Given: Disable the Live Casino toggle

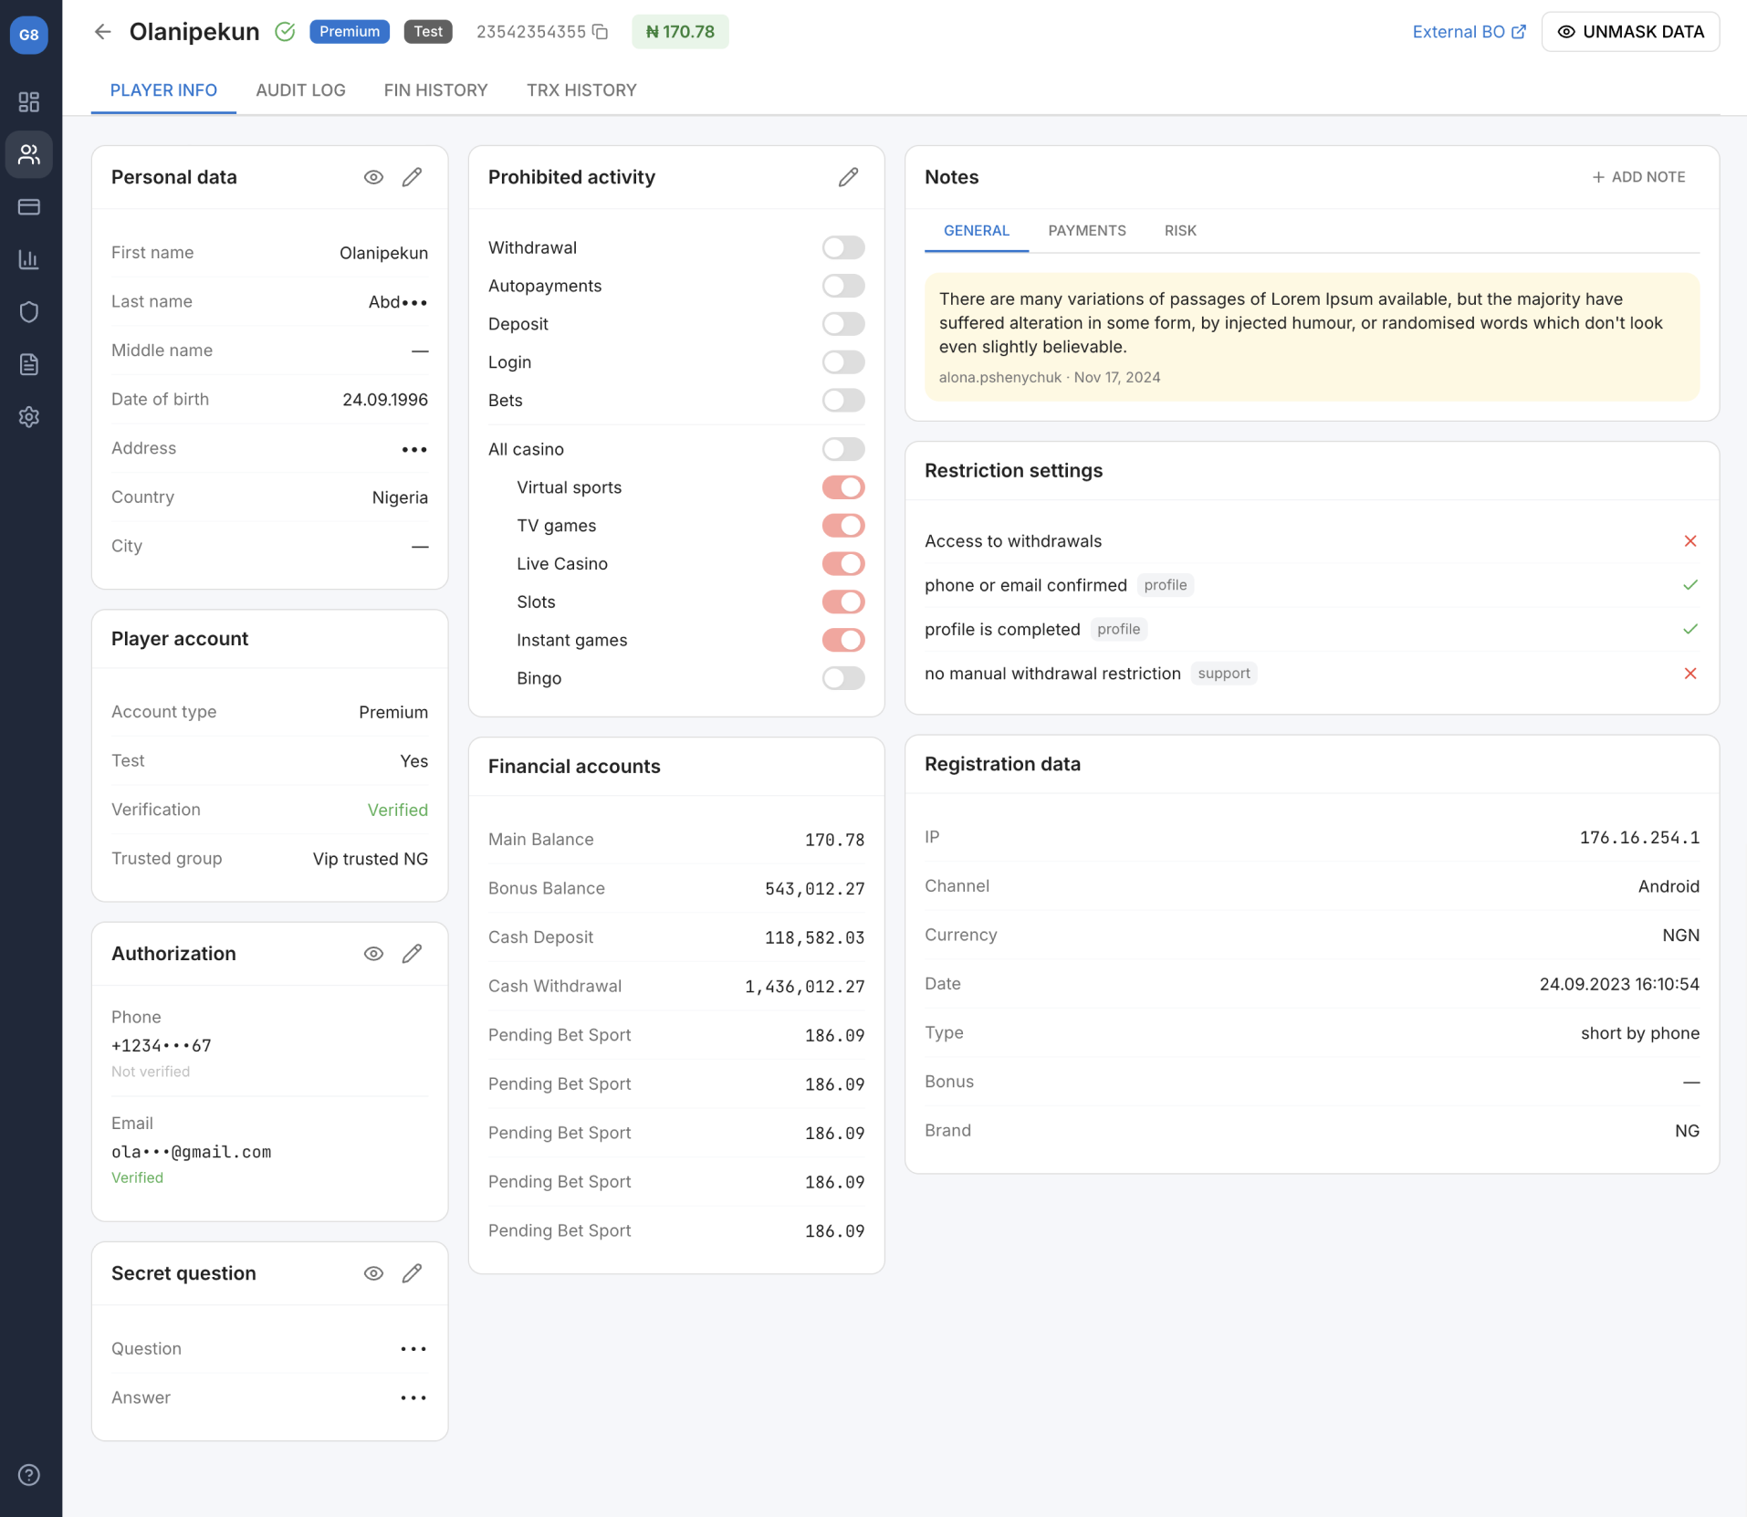Looking at the screenshot, I should 843,563.
